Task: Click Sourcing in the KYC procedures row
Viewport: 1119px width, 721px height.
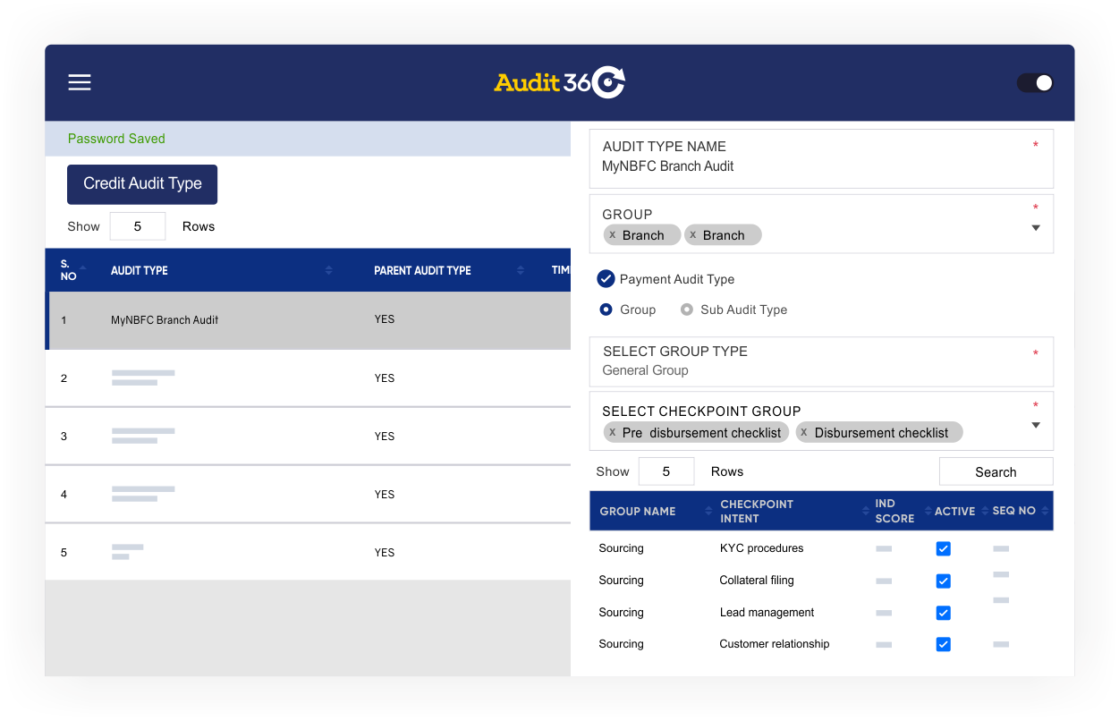Action: [621, 548]
